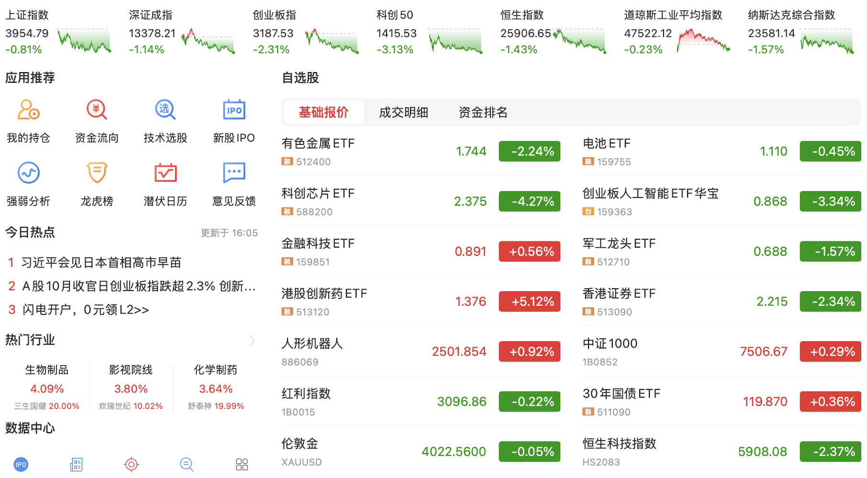Click the blue IPO circle icon in 数据中心

21,464
